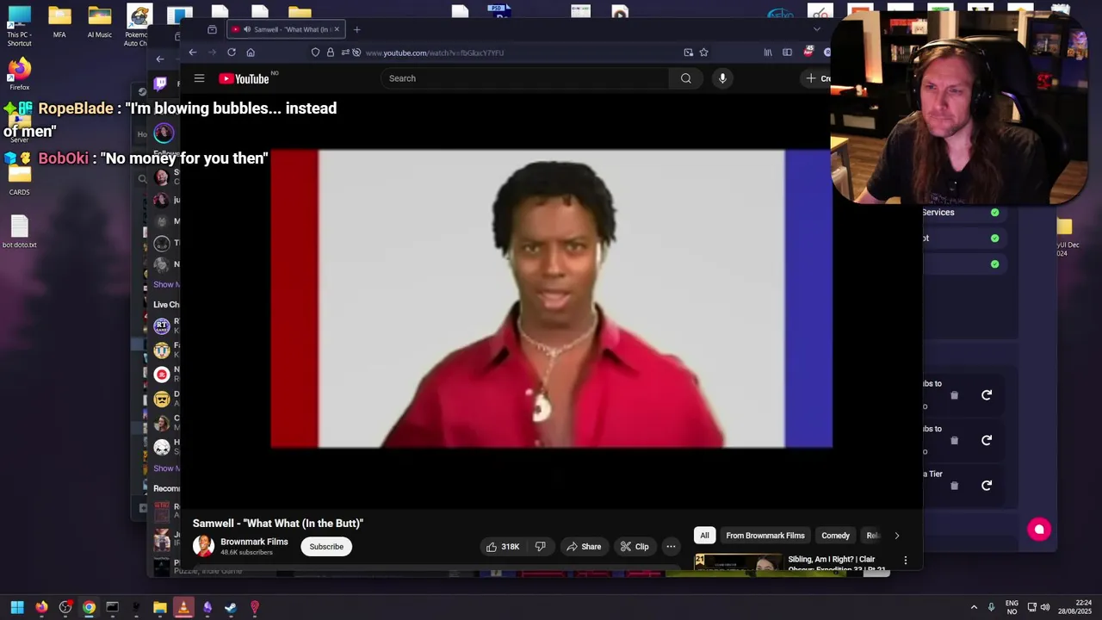This screenshot has height=620, width=1102.
Task: Click the Clip button
Action: click(635, 547)
